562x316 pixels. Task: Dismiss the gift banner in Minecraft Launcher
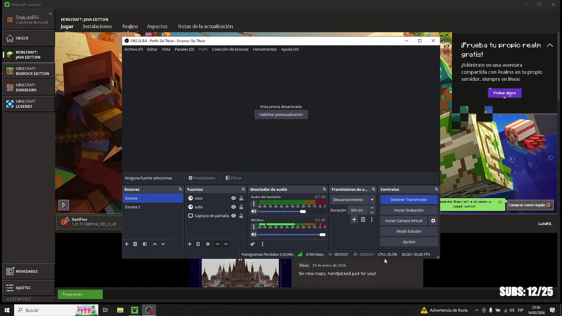500,202
